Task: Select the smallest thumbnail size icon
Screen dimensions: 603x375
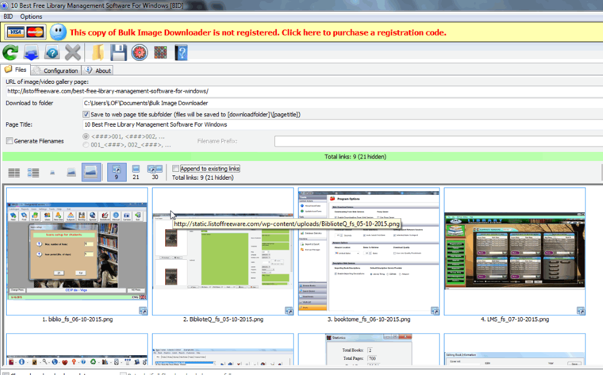Action: (52, 172)
